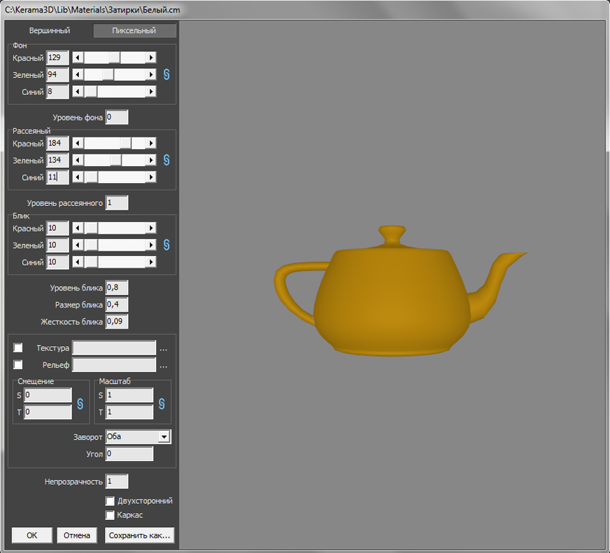This screenshot has height=553, width=610.
Task: Click the Фон Зеленый slider thumb
Action: click(108, 74)
